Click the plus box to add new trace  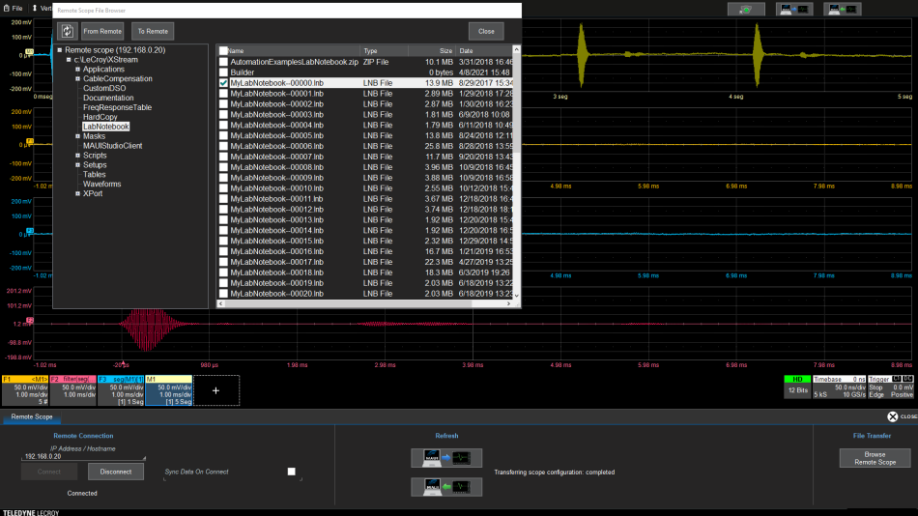point(215,390)
